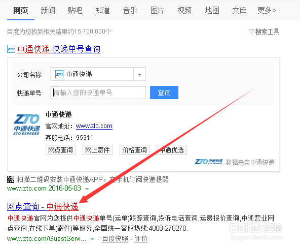Click the 中通优选 button

[x=172, y=150]
